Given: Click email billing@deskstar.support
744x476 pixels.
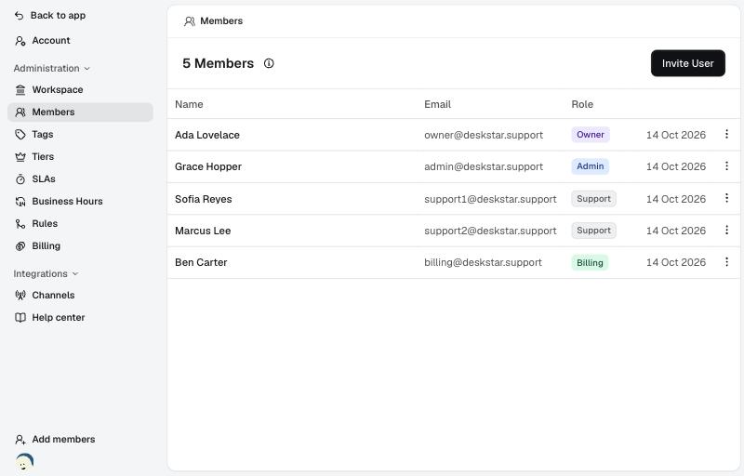Looking at the screenshot, I should click(483, 263).
